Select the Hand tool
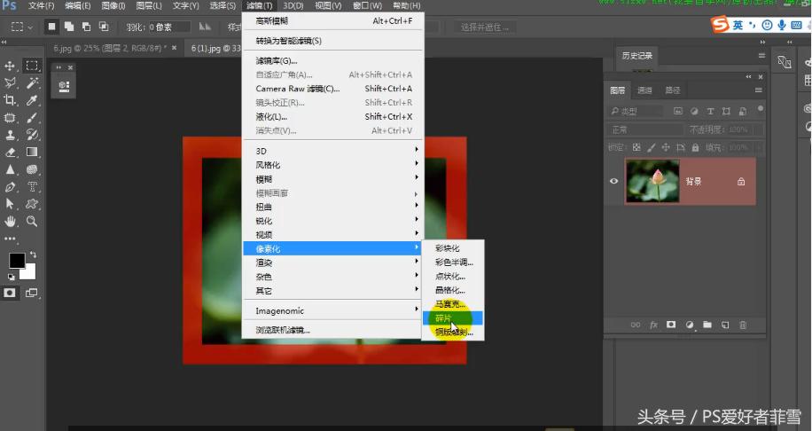The height and width of the screenshot is (431, 812). coord(10,221)
